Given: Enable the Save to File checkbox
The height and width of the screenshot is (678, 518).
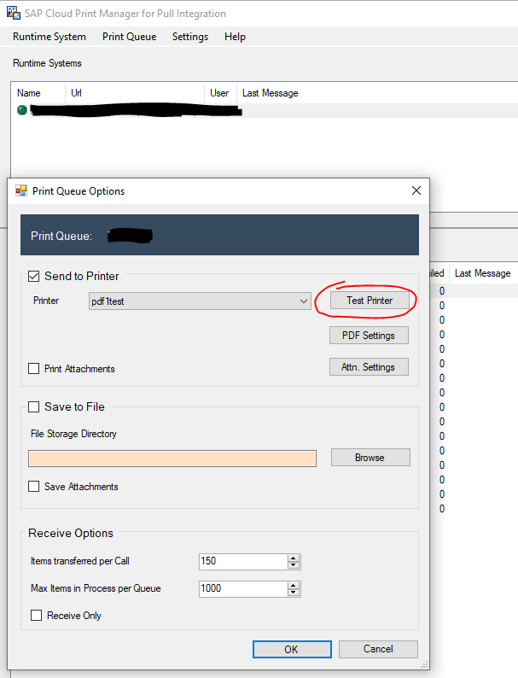Looking at the screenshot, I should click(33, 407).
